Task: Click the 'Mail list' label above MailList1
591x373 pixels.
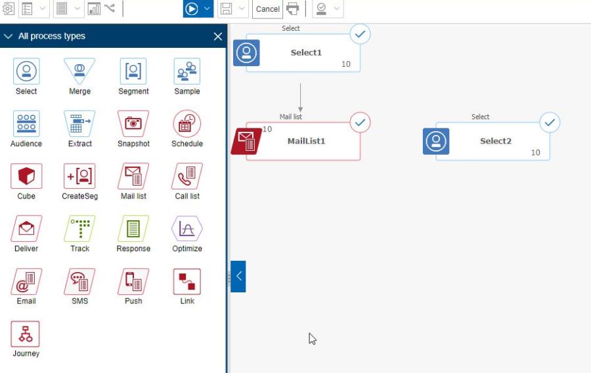Action: pyautogui.click(x=291, y=117)
